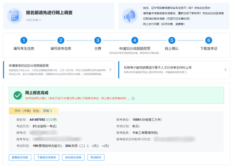Open 网上支付问题 help link
This screenshot has height=167, width=233.
[164, 24]
